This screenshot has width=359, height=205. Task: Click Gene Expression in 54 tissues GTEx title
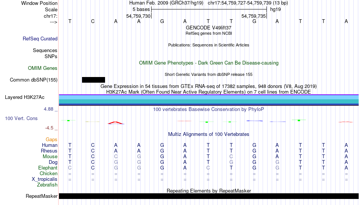[x=209, y=86]
